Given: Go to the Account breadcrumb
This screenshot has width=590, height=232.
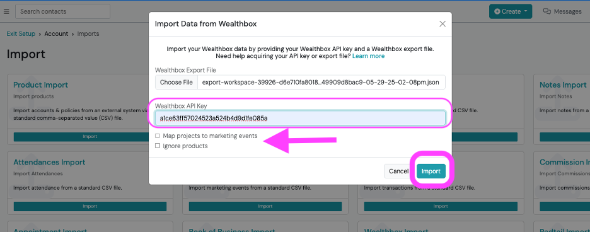Looking at the screenshot, I should [56, 34].
